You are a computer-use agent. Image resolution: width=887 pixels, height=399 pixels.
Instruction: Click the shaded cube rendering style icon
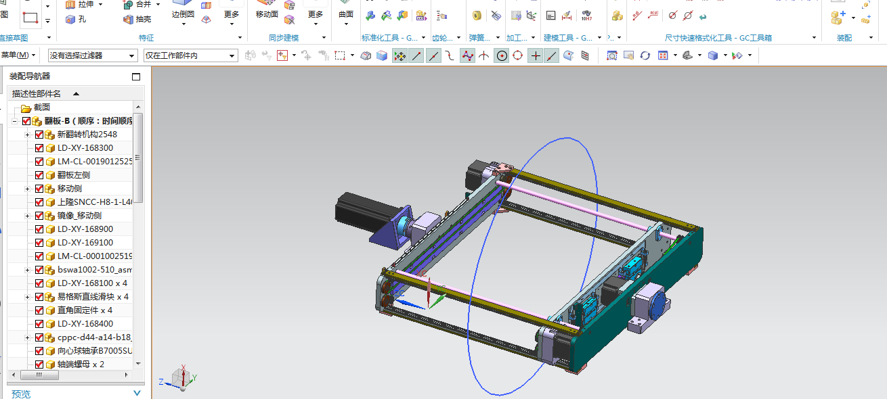pyautogui.click(x=713, y=55)
